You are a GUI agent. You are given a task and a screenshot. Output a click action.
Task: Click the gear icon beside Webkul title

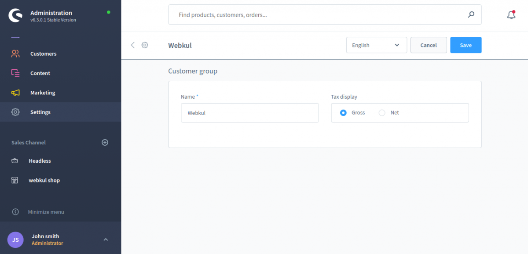[x=145, y=45]
